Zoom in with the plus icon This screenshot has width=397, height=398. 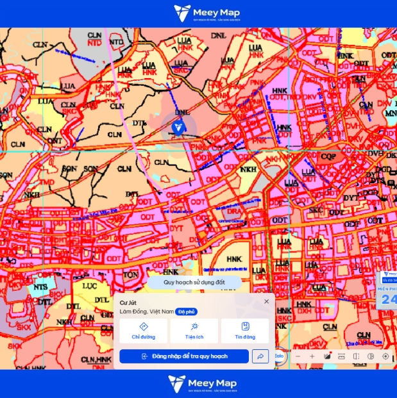point(312,356)
